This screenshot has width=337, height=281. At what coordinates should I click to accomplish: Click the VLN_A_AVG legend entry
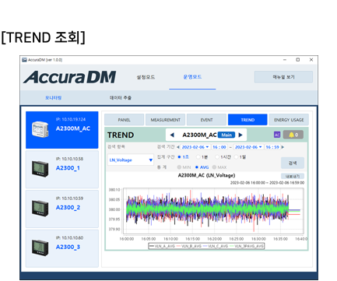(162, 246)
